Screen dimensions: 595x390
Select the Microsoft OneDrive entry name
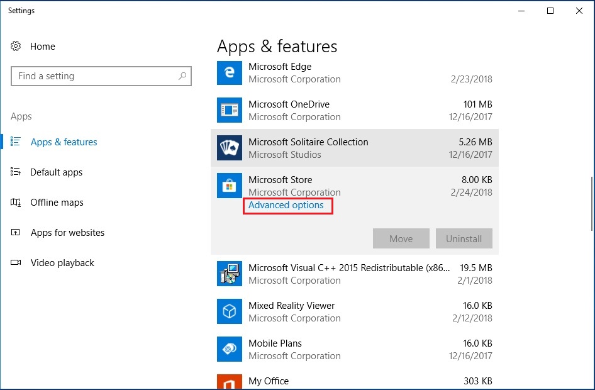tap(289, 104)
